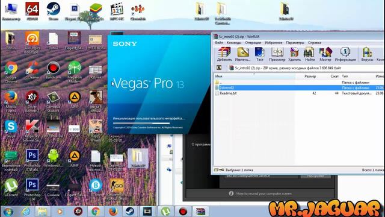Open Photoshop CS6 x64 desktop shortcut
This screenshot has width=385, height=217.
coord(32,160)
